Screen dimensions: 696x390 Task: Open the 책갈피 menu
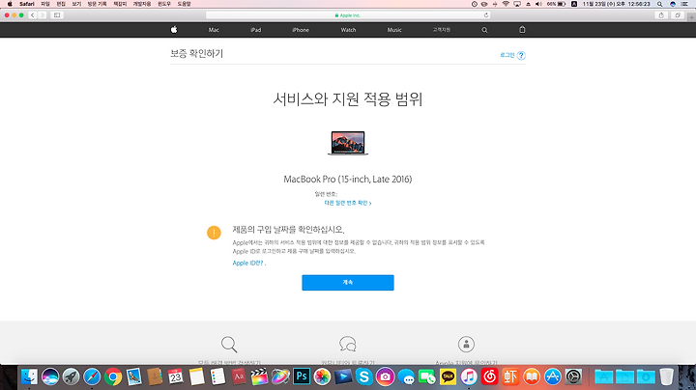pyautogui.click(x=120, y=4)
